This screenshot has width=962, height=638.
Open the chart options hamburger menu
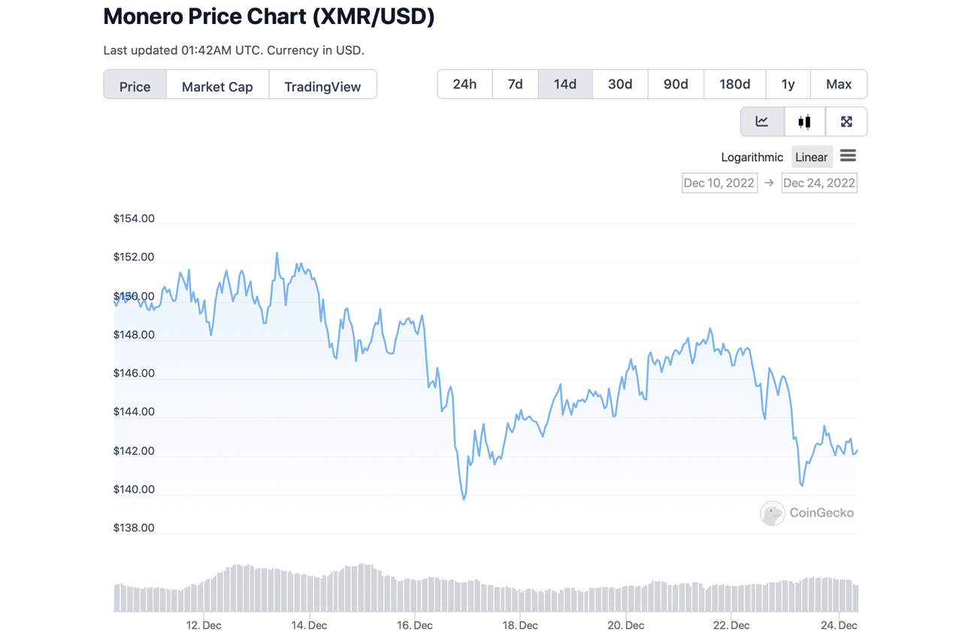click(848, 155)
